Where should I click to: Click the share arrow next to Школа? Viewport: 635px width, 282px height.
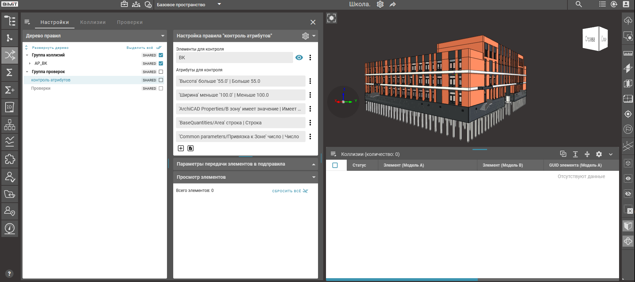393,5
